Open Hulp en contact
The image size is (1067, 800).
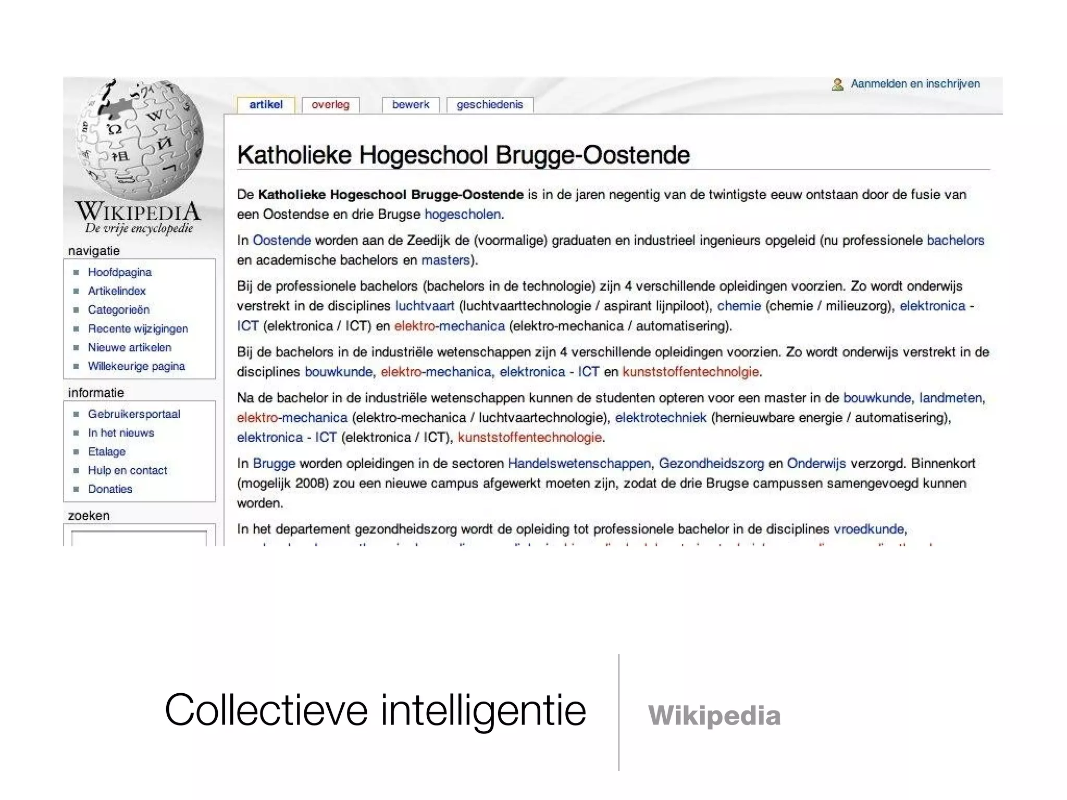(128, 470)
